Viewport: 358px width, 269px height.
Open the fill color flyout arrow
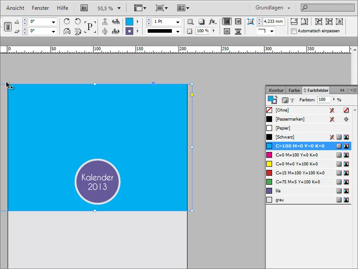(x=138, y=22)
